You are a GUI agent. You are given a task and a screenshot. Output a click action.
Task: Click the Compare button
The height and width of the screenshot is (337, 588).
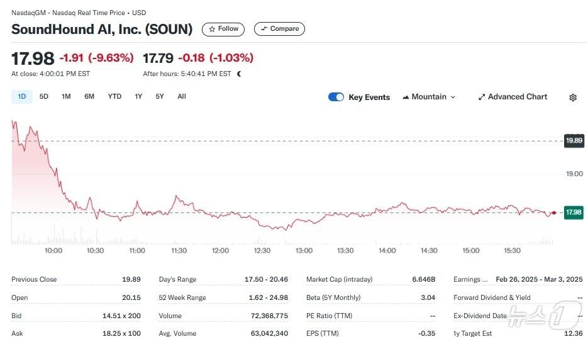(279, 29)
